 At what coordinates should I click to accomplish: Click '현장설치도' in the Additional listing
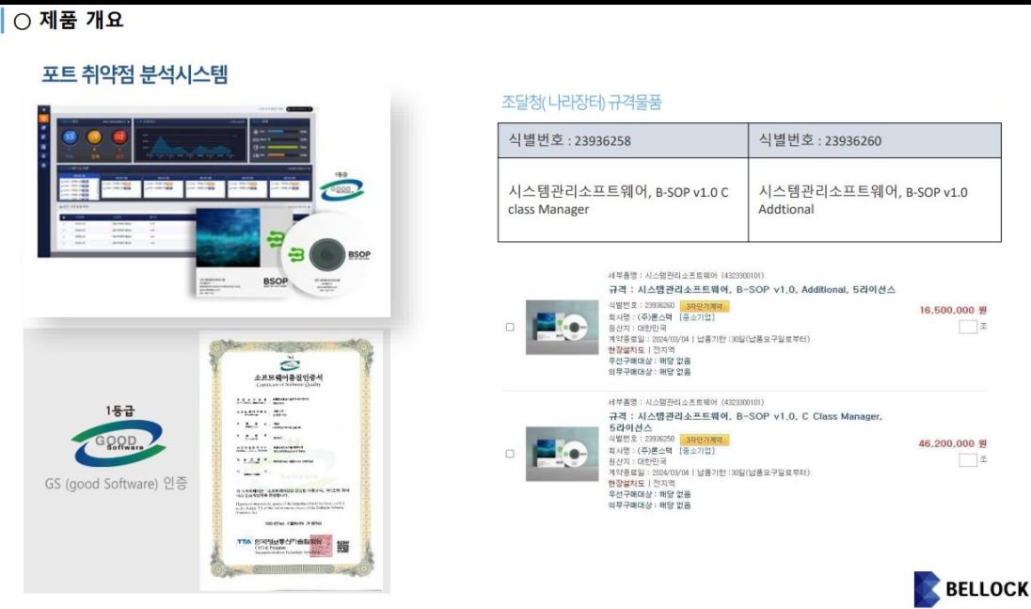626,350
